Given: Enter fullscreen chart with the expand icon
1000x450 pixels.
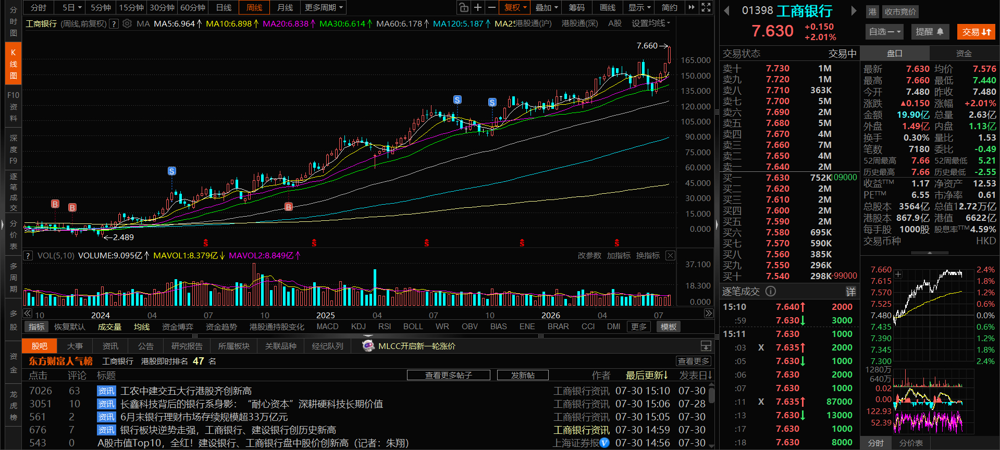Looking at the screenshot, I should tap(706, 7).
